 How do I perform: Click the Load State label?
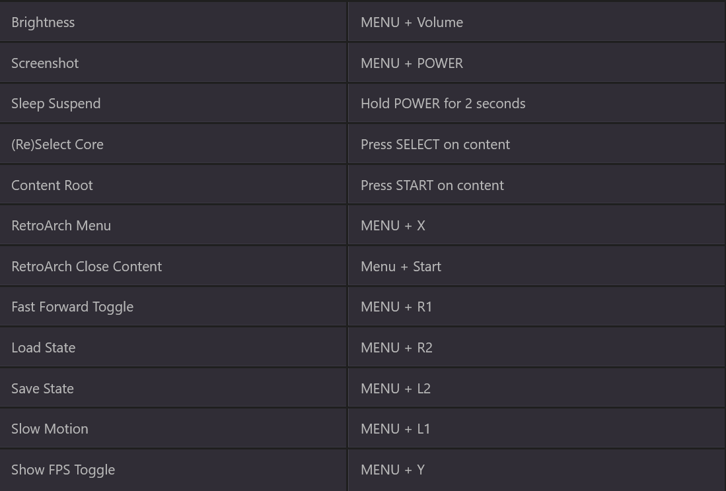44,348
